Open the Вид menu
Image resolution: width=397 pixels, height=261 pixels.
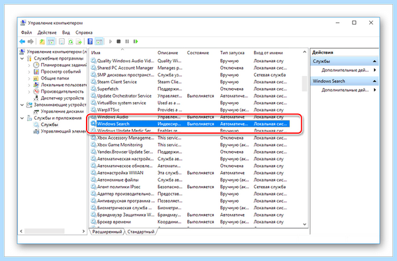coord(66,32)
